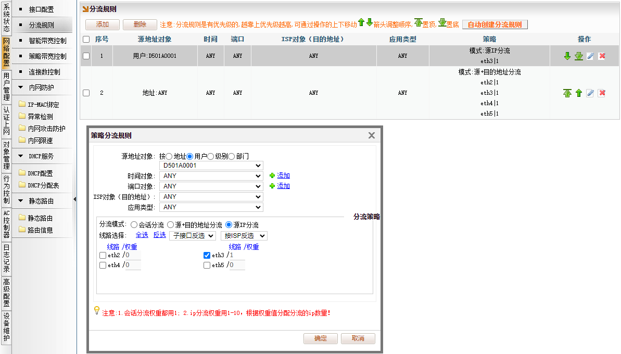Close the 策略分流规则 dialog
The image size is (621, 354).
click(372, 135)
